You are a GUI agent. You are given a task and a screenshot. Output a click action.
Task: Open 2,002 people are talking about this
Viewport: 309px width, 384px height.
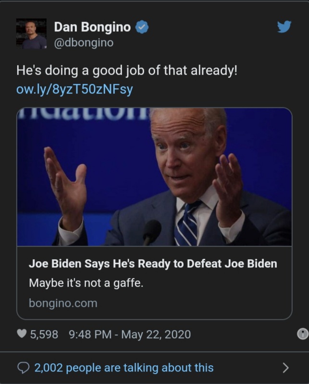click(x=124, y=368)
